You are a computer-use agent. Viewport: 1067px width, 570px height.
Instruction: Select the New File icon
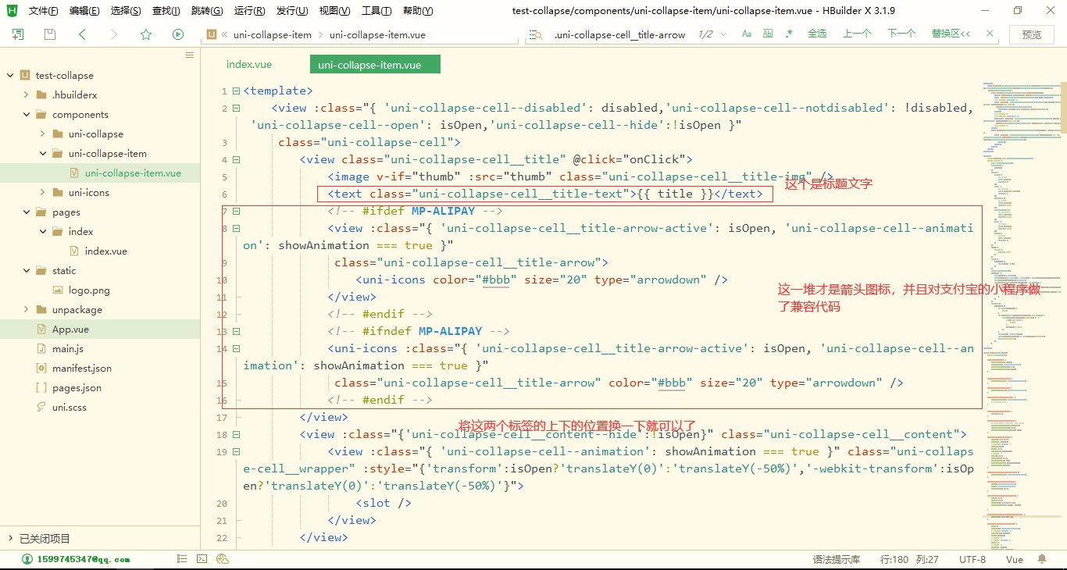coord(18,34)
